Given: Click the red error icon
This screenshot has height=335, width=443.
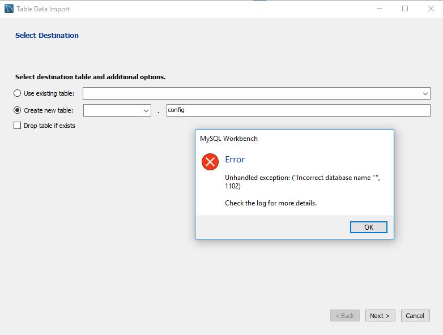Looking at the screenshot, I should click(x=210, y=162).
